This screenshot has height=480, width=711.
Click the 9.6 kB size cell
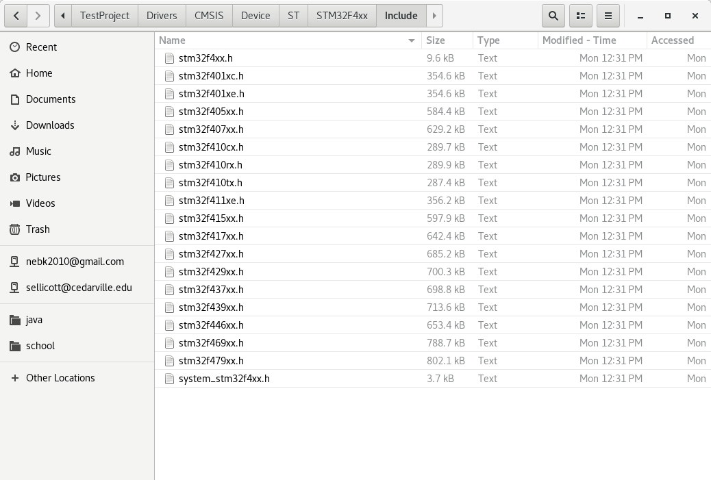coord(440,58)
